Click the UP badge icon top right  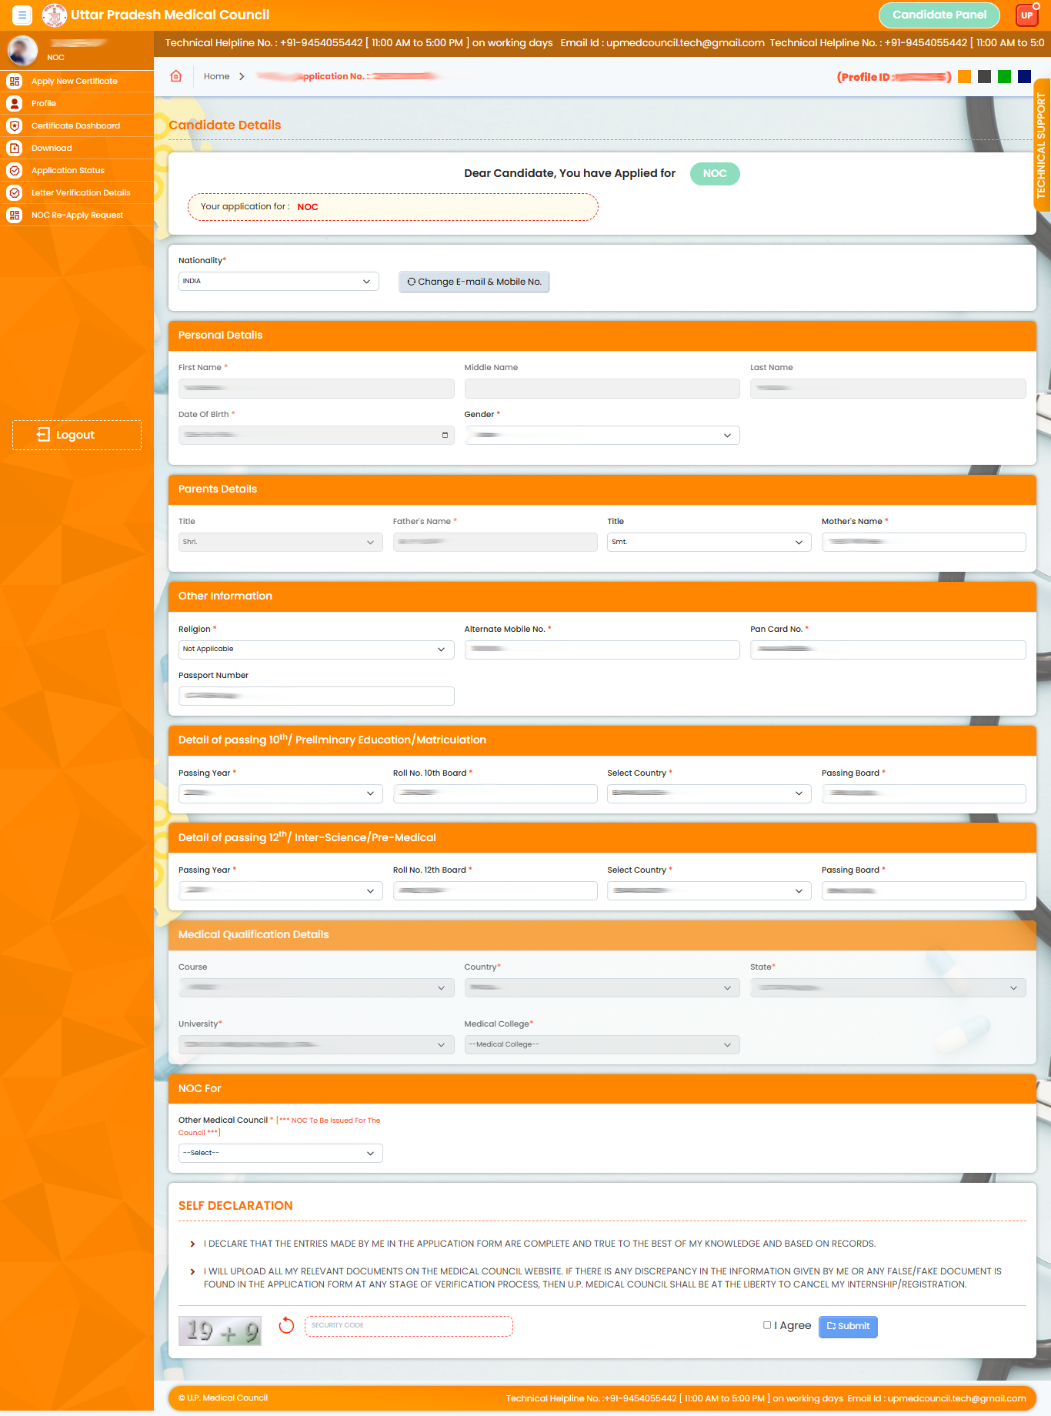(1027, 15)
